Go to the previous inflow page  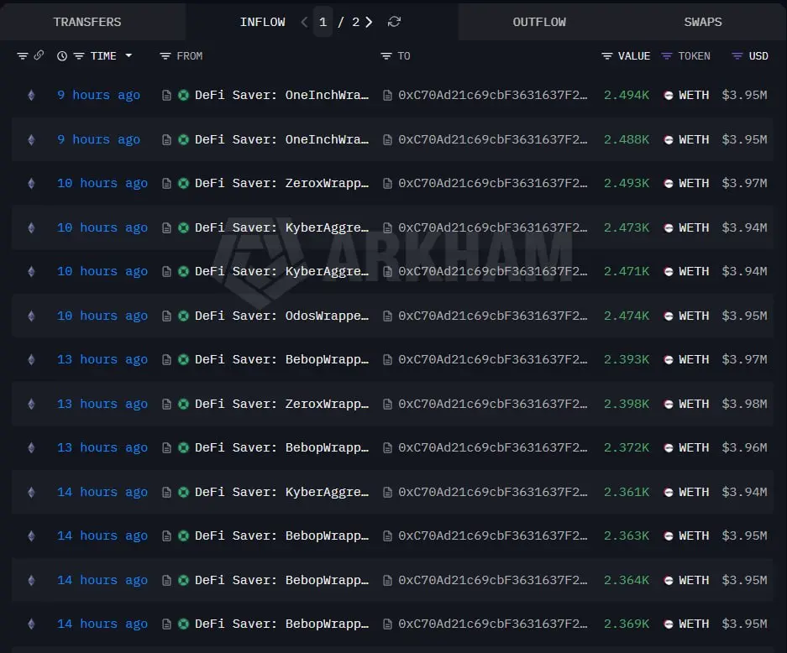(x=304, y=22)
